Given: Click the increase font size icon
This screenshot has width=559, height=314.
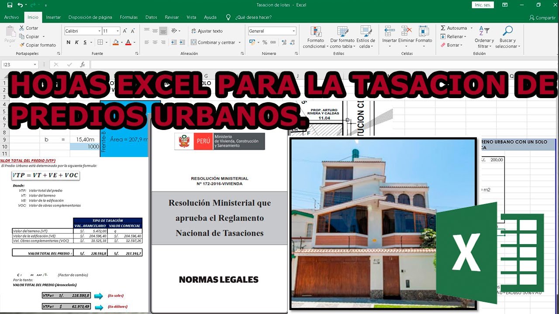Looking at the screenshot, I should tap(125, 31).
